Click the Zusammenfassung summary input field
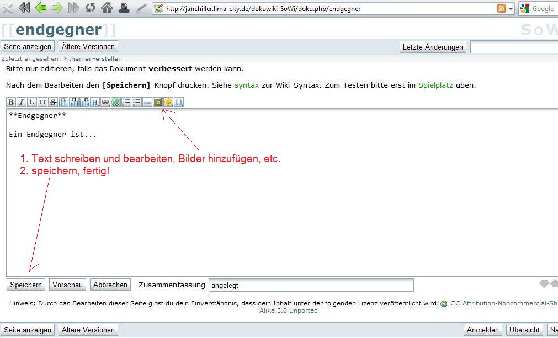Screen dimensions: 558x338 [311, 286]
